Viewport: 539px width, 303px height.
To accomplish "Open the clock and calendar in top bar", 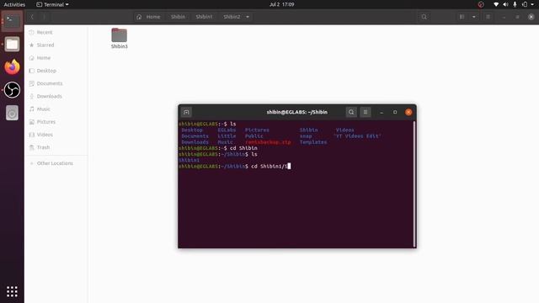I will pos(282,4).
